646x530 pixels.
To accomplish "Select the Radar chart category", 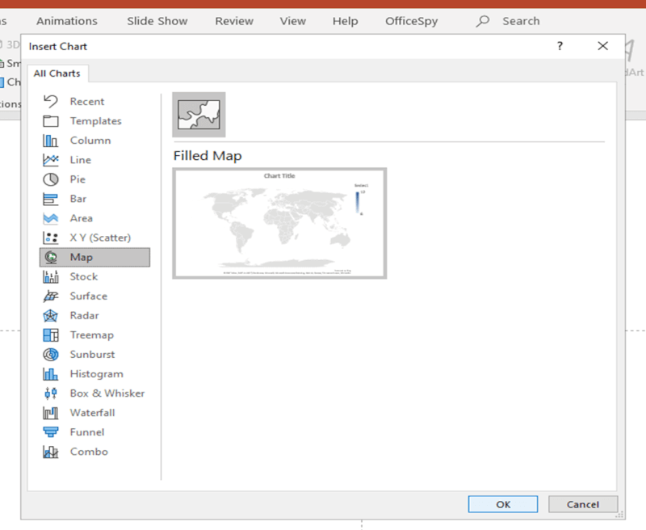I will [x=84, y=315].
